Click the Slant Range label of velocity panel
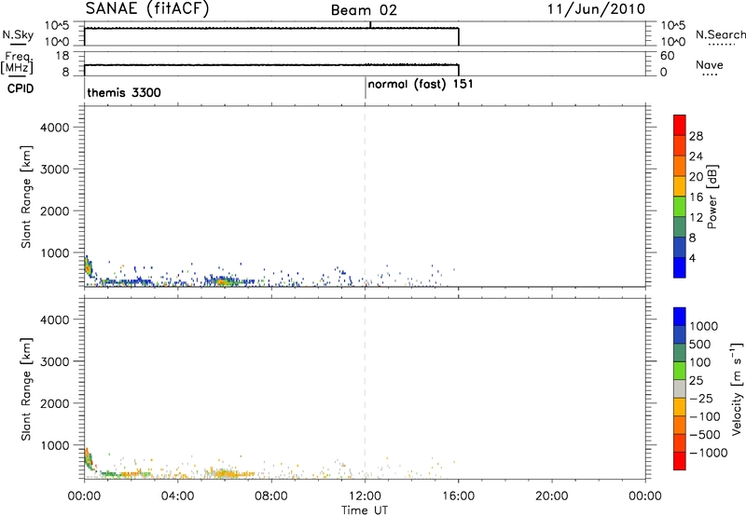The image size is (746, 516). (x=26, y=389)
